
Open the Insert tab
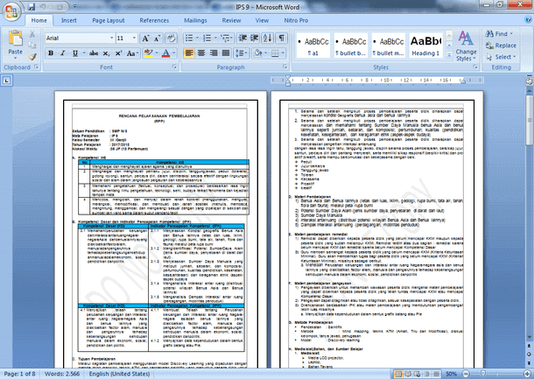(69, 20)
